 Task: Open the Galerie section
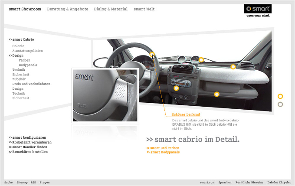point(18,46)
